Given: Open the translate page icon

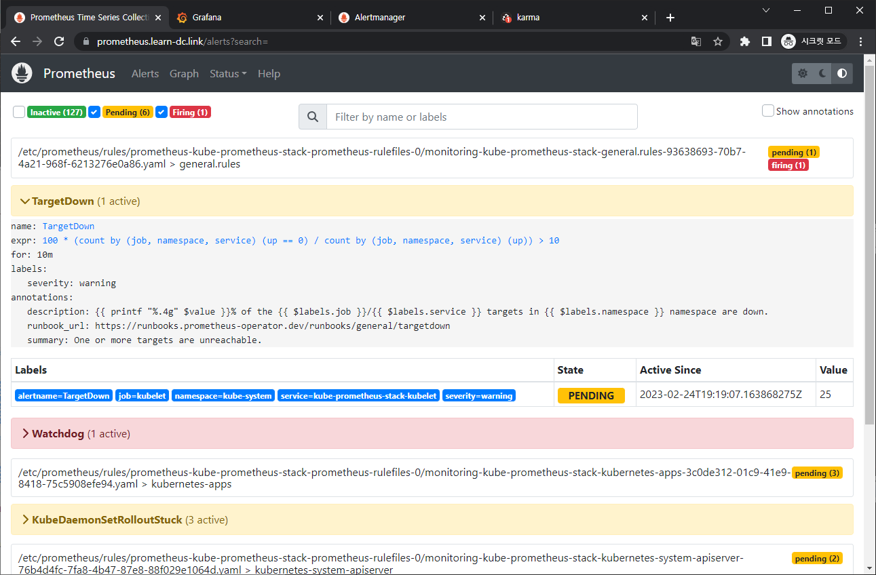Looking at the screenshot, I should (696, 41).
